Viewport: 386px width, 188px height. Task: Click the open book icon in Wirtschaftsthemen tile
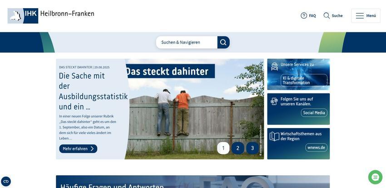coord(274,136)
